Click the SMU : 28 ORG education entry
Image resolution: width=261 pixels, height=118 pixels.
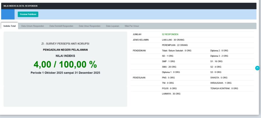[x=169, y=67]
